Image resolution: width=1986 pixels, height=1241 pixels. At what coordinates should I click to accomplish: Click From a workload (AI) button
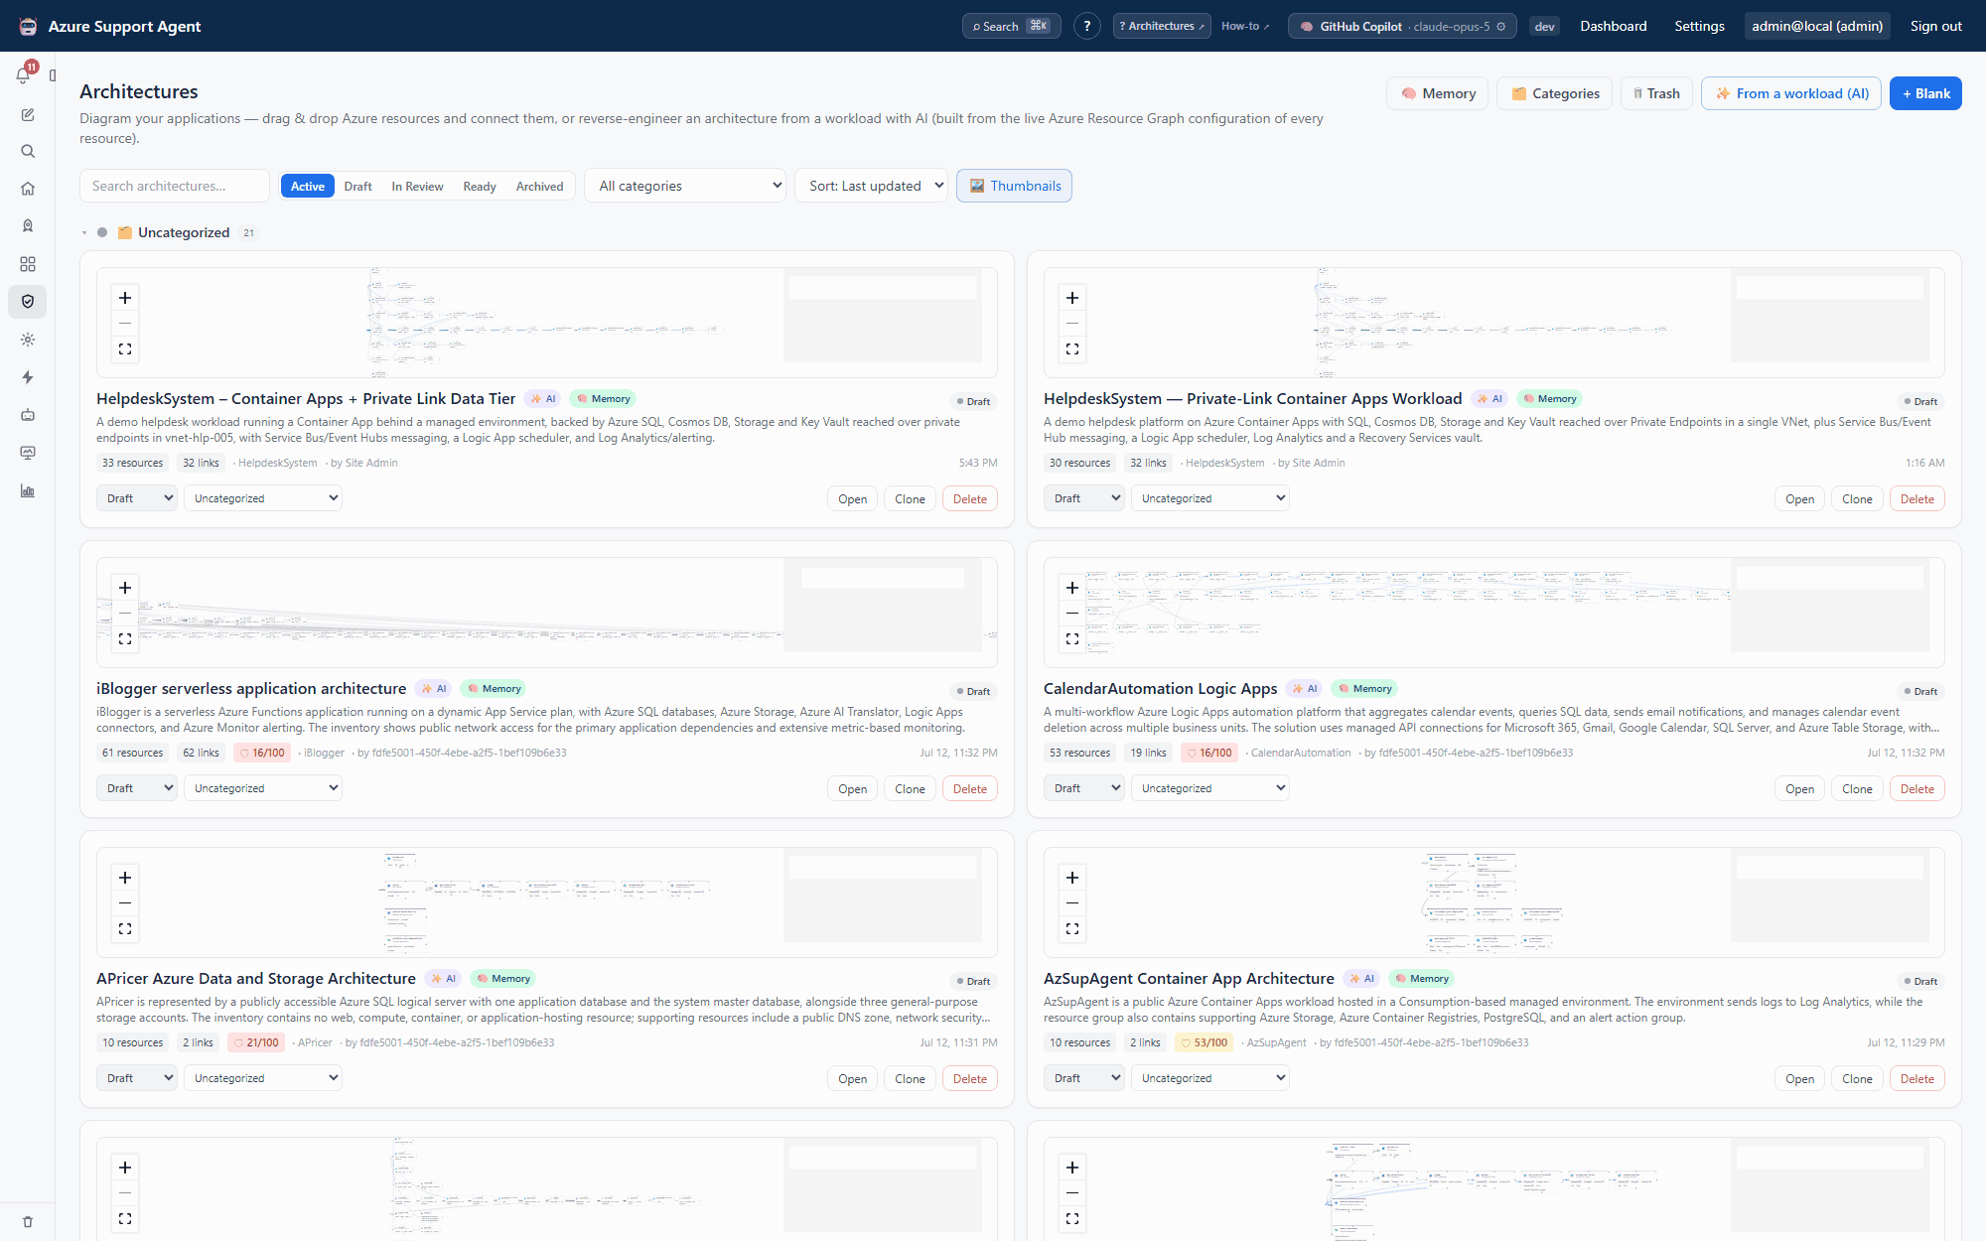click(1791, 93)
